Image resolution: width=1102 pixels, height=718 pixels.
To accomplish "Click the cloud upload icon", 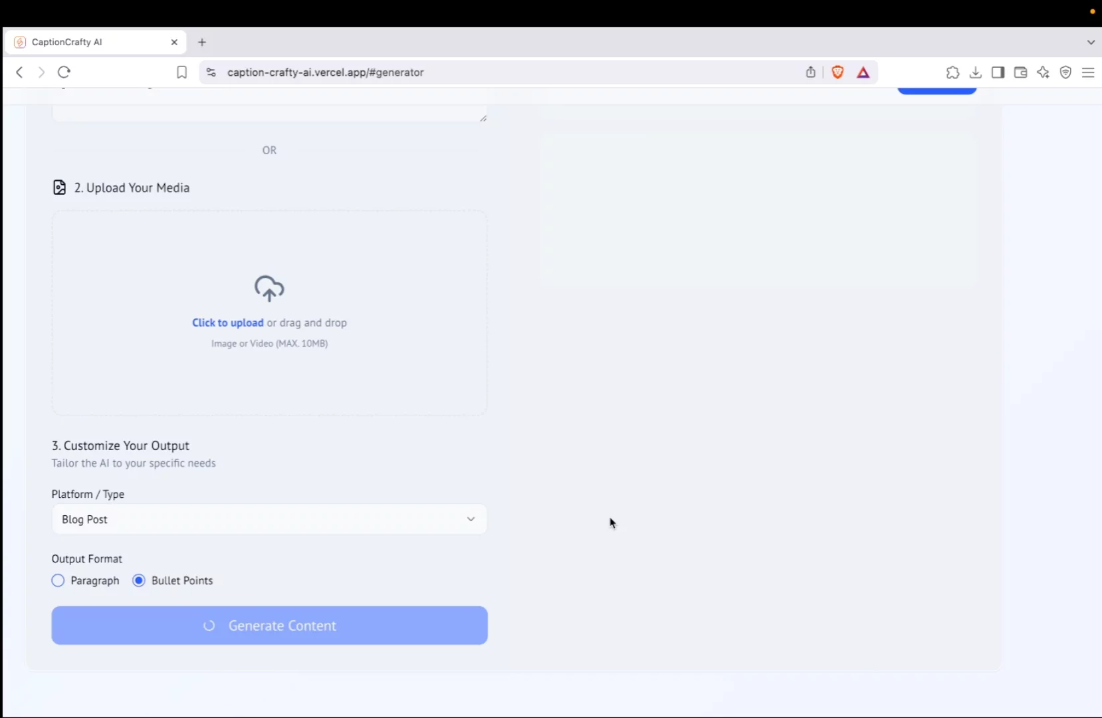I will (x=269, y=289).
